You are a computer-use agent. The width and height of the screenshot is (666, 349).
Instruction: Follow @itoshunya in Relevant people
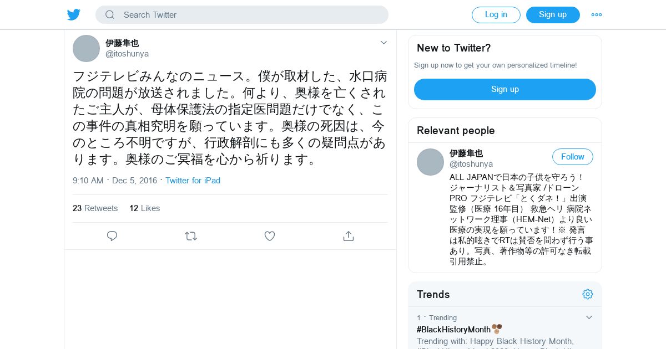click(573, 157)
